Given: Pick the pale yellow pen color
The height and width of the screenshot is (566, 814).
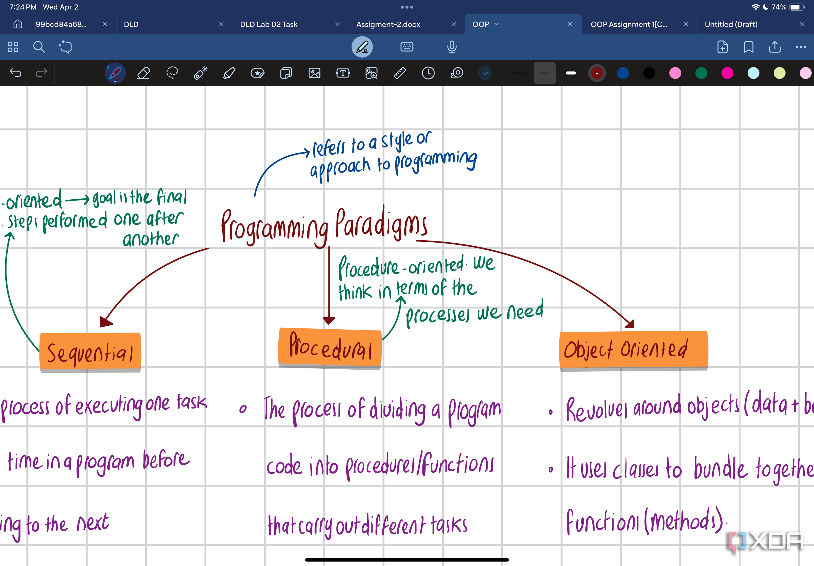Looking at the screenshot, I should [780, 73].
